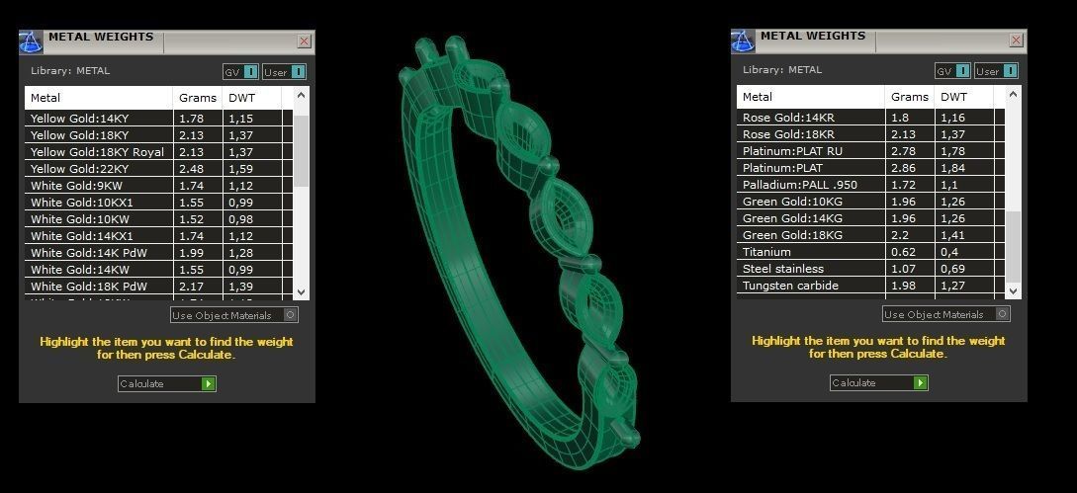Close the right Metal Weights panel
This screenshot has height=493, width=1077.
click(1017, 40)
